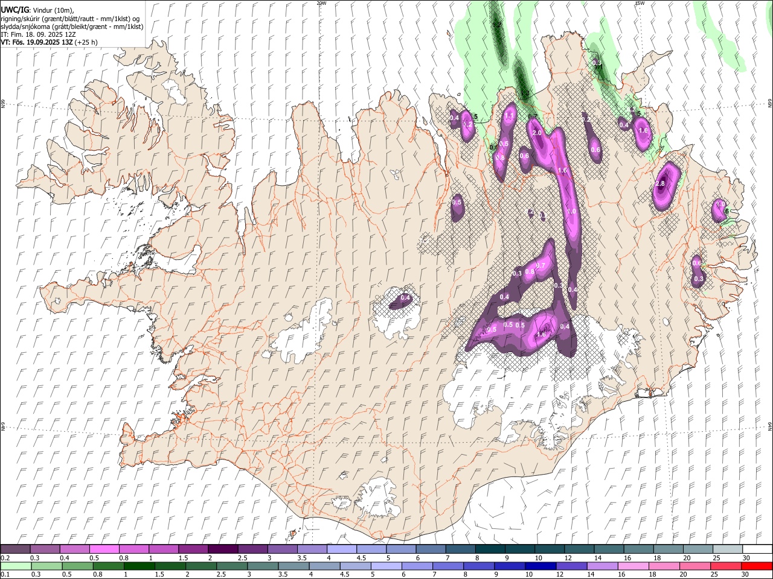Click the '20W' longitude label
The image size is (773, 579).
pos(321,3)
